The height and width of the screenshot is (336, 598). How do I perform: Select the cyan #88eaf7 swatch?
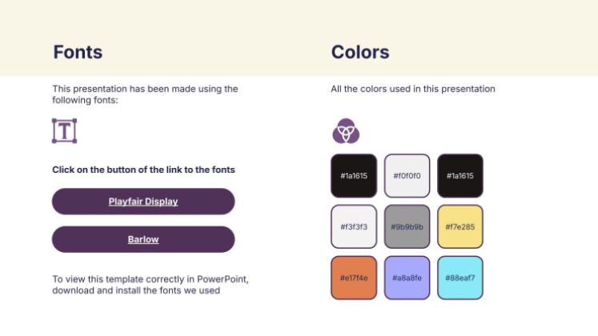tap(460, 278)
